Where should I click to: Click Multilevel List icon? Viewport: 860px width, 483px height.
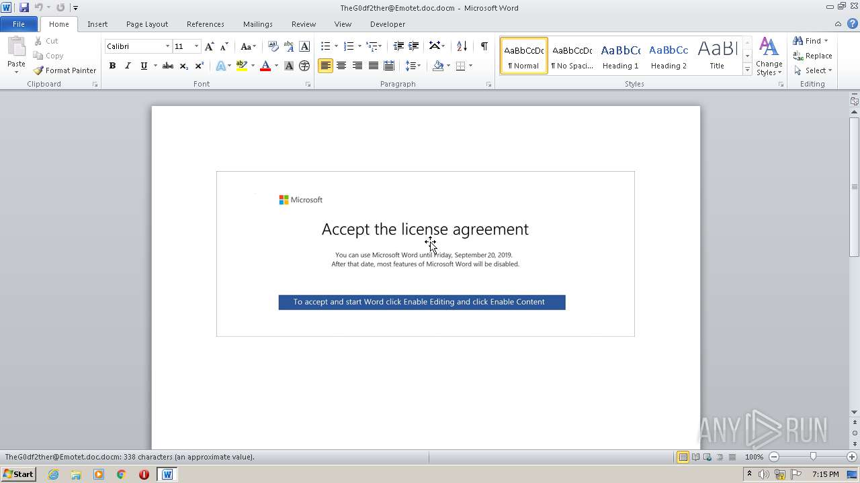click(372, 46)
